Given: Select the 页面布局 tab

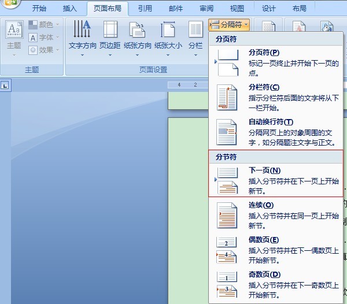Looking at the screenshot, I should pyautogui.click(x=108, y=9).
